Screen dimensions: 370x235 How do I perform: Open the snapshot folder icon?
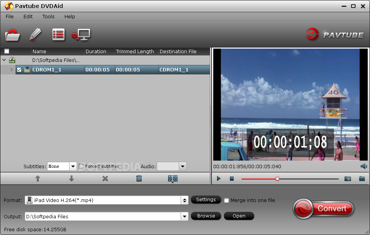click(362, 178)
